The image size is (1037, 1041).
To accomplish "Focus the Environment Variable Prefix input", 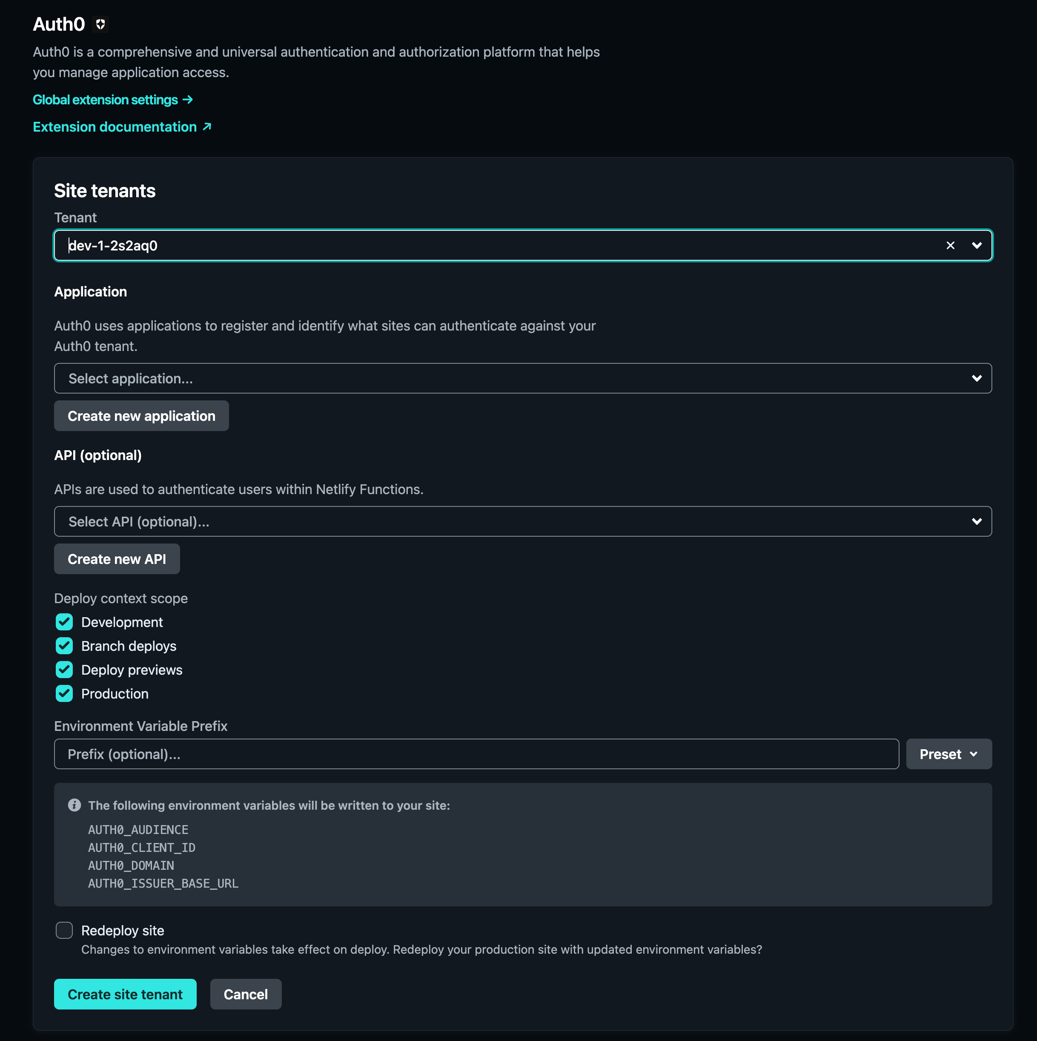I will coord(476,754).
